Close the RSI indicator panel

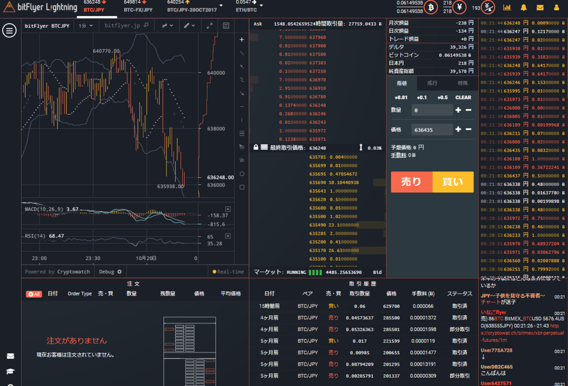point(228,236)
